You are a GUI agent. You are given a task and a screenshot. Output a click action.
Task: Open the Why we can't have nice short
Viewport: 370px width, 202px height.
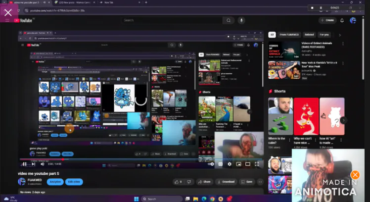coord(306,116)
